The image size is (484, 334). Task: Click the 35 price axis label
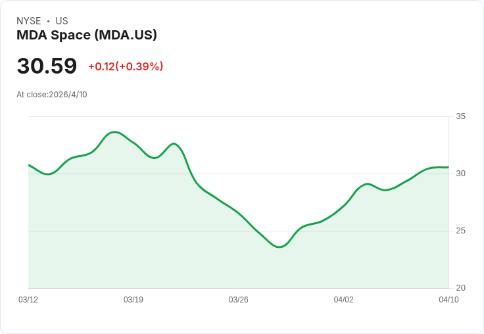(x=460, y=116)
